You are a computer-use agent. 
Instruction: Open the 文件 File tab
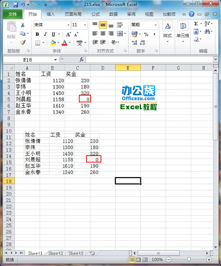coord(13,14)
